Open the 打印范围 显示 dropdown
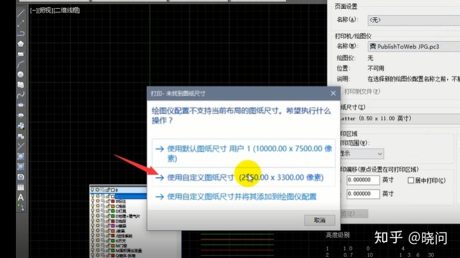 [x=362, y=154]
